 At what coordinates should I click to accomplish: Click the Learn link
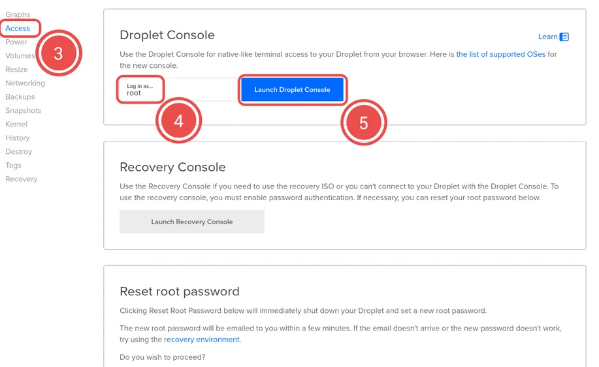click(x=547, y=37)
